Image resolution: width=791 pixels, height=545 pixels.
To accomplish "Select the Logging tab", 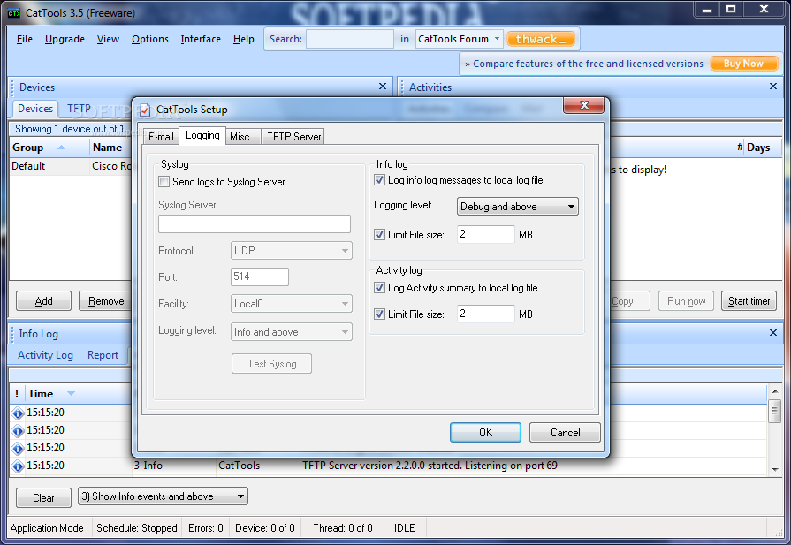I will [202, 135].
